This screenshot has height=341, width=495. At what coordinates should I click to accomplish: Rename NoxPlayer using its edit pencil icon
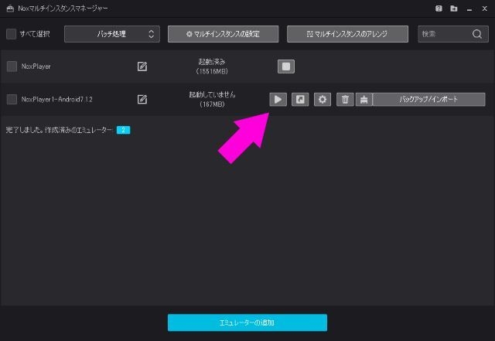click(x=142, y=66)
